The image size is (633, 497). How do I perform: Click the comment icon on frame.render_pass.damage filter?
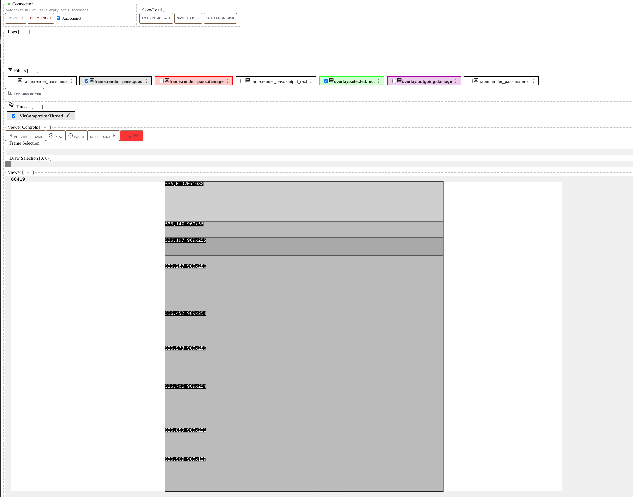pos(167,80)
